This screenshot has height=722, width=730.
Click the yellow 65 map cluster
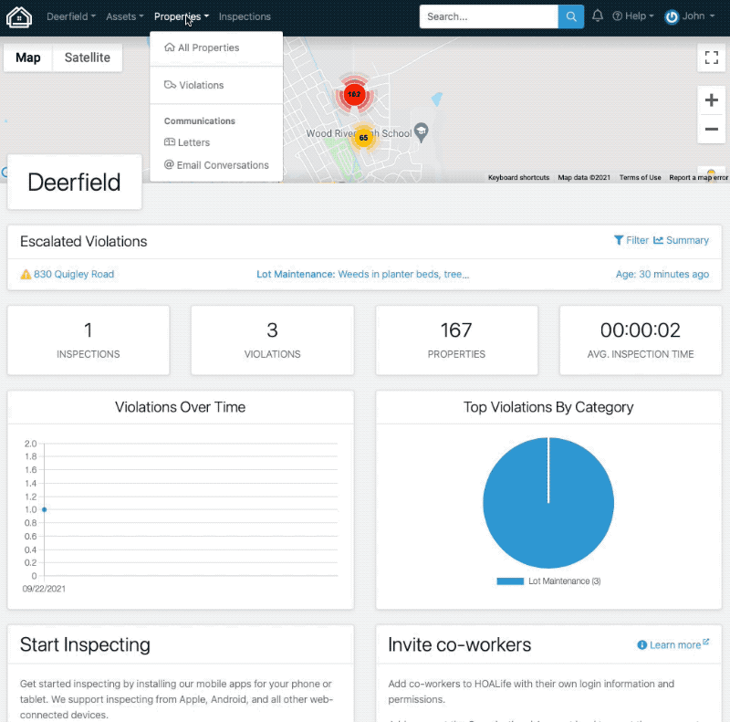[x=363, y=138]
